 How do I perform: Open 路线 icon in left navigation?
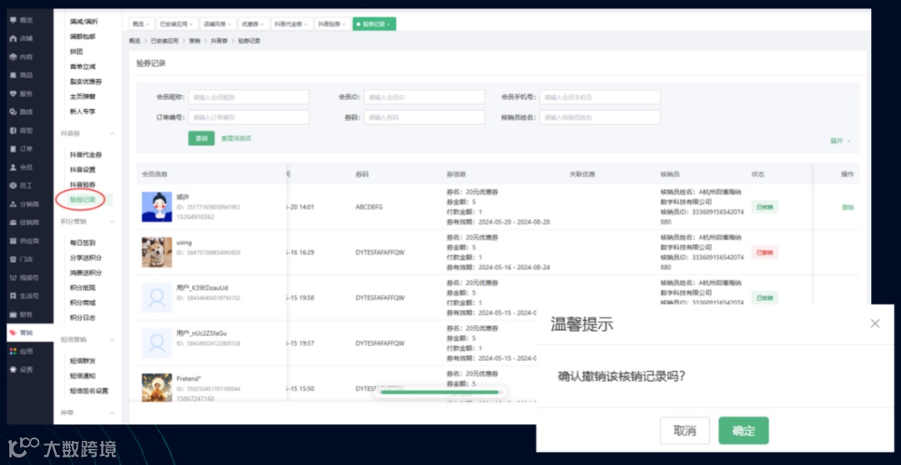click(x=13, y=112)
